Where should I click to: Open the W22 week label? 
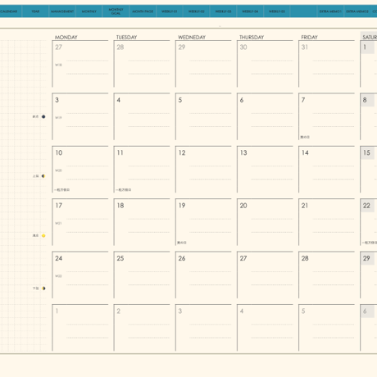click(58, 276)
